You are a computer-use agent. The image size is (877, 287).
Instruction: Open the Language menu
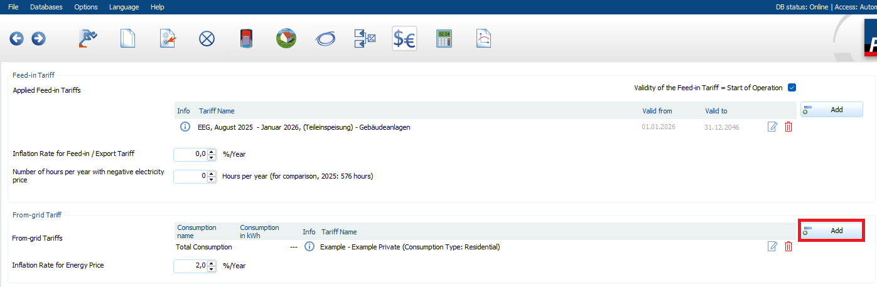(x=124, y=7)
